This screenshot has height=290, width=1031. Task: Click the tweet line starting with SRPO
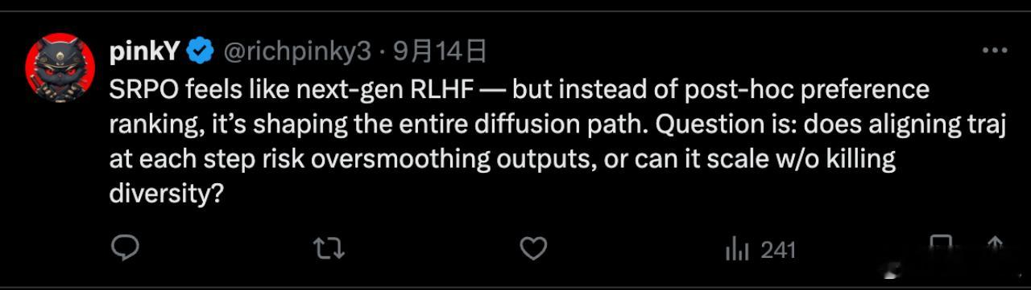point(520,88)
